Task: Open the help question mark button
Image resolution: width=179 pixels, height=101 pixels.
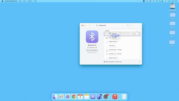Action: 139,62
